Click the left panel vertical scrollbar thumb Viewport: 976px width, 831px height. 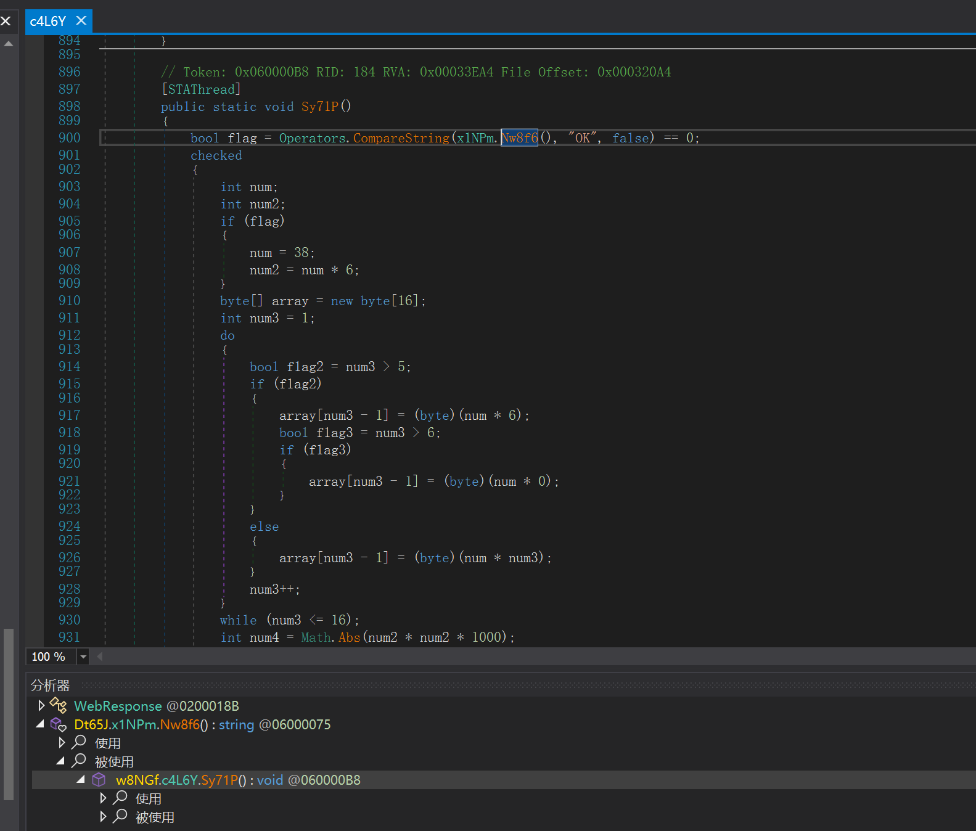coord(9,714)
